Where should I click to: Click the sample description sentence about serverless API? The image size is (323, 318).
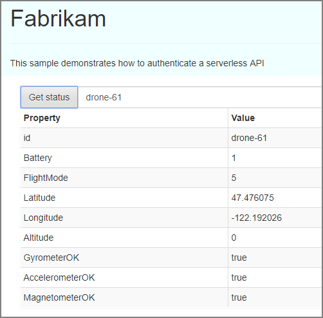point(137,63)
